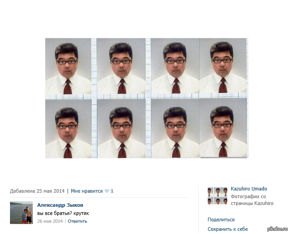Click the "Добавлена 25 мая 2014" date text
The height and width of the screenshot is (234, 290).
click(37, 191)
